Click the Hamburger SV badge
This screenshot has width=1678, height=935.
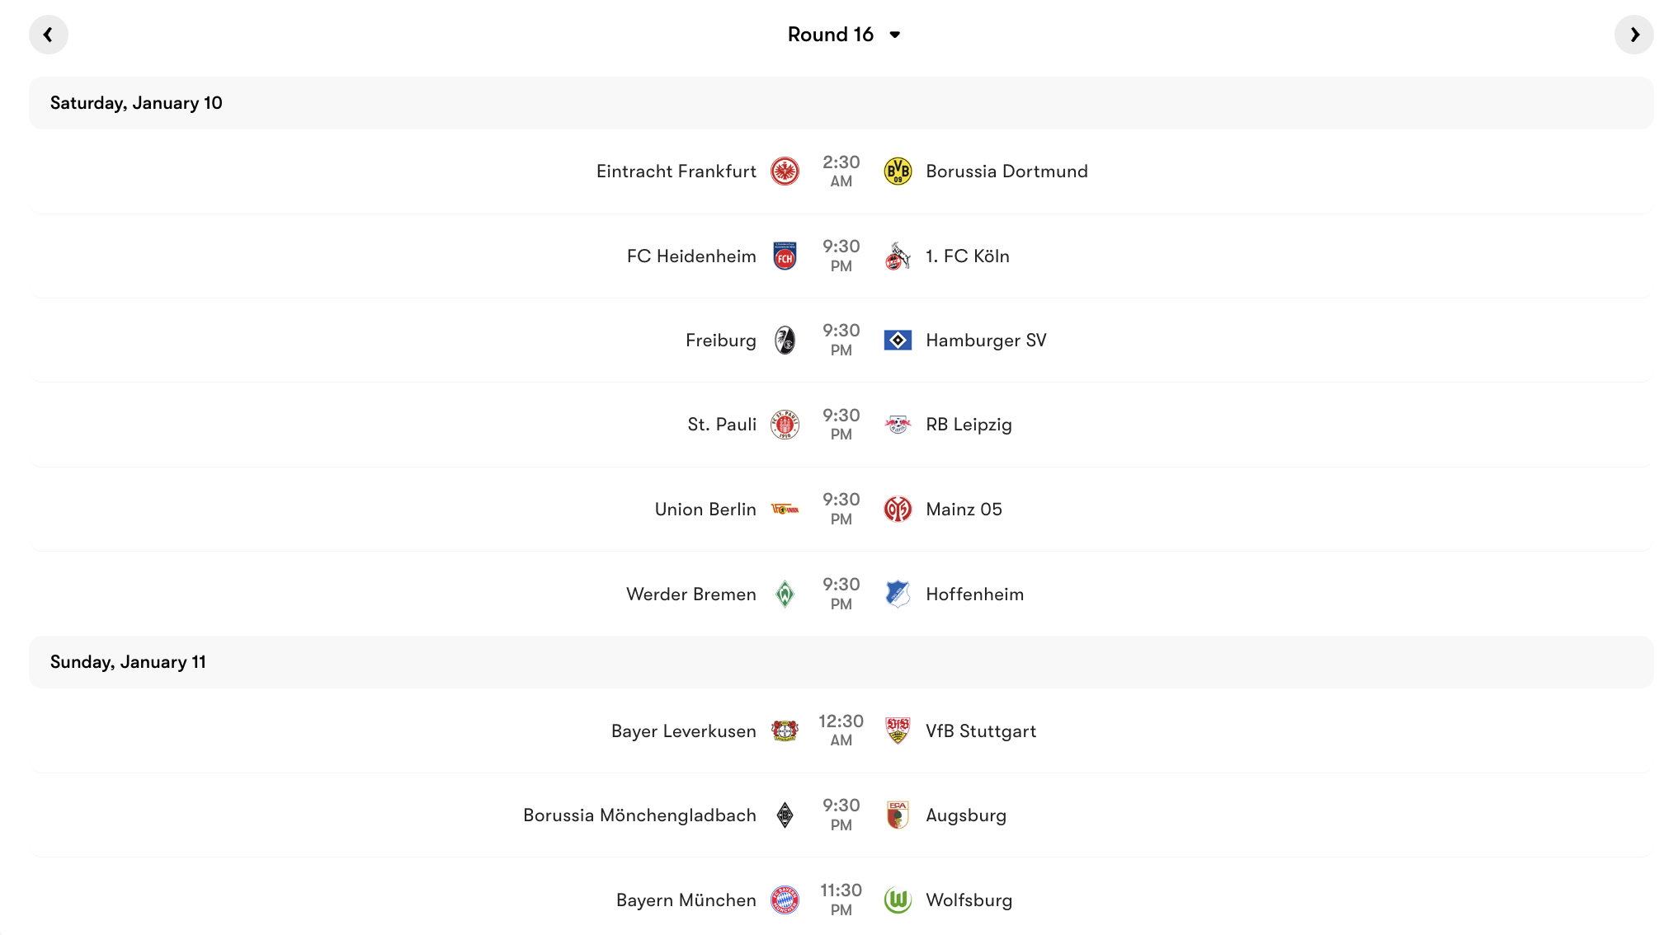pos(897,340)
